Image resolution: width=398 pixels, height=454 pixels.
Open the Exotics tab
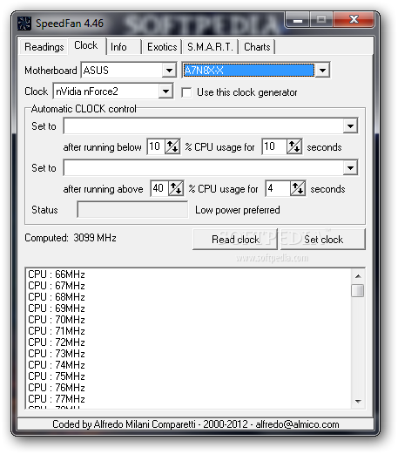(x=162, y=47)
